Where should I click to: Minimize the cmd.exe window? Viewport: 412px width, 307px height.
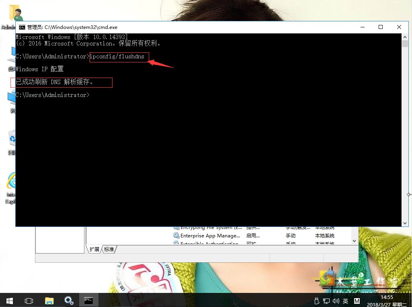(x=363, y=27)
